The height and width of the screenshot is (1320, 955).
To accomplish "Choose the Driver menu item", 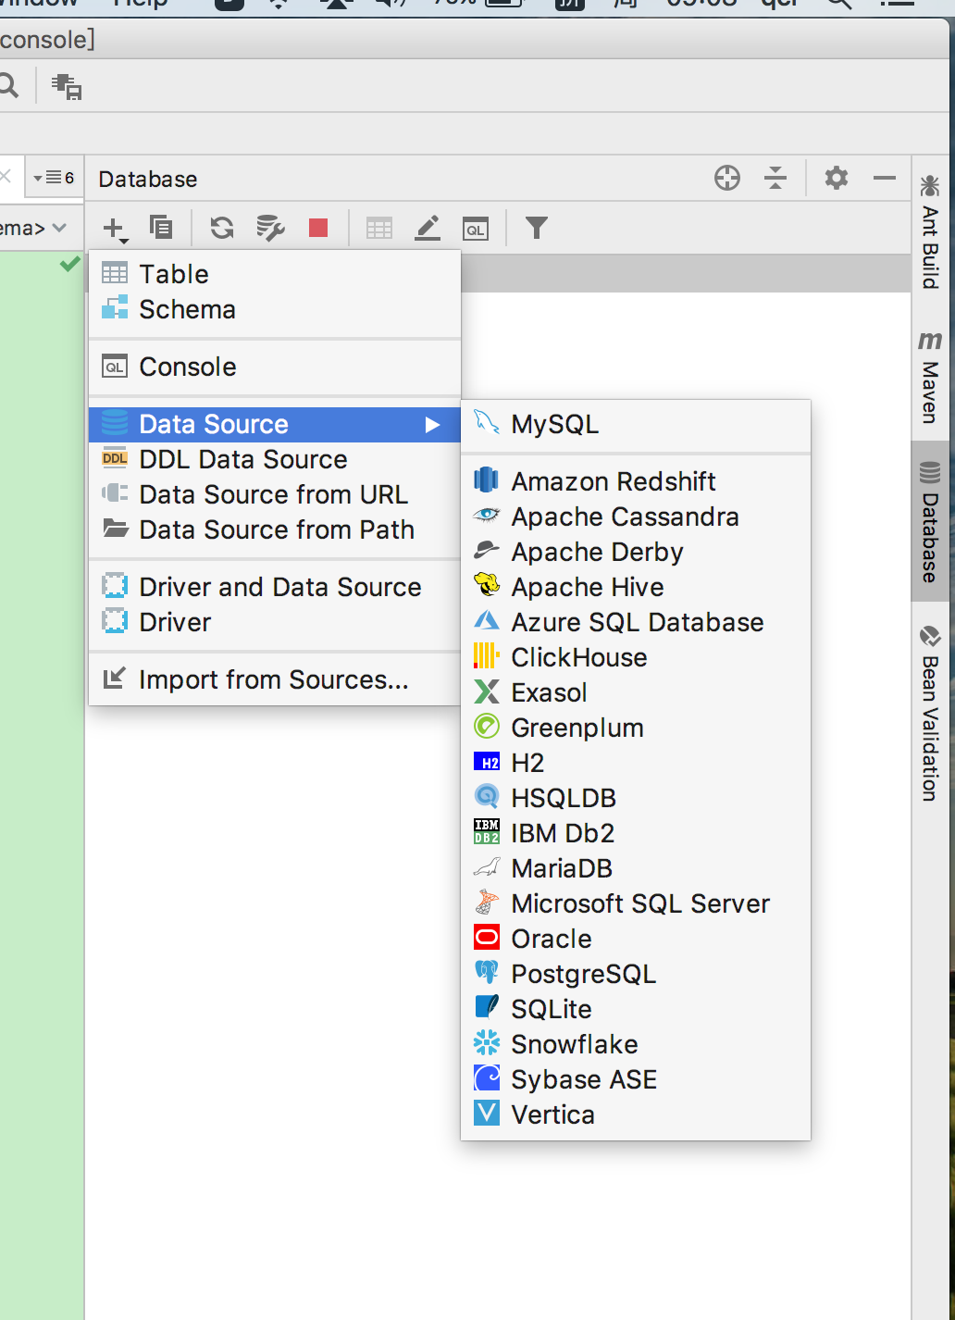I will tap(275, 622).
